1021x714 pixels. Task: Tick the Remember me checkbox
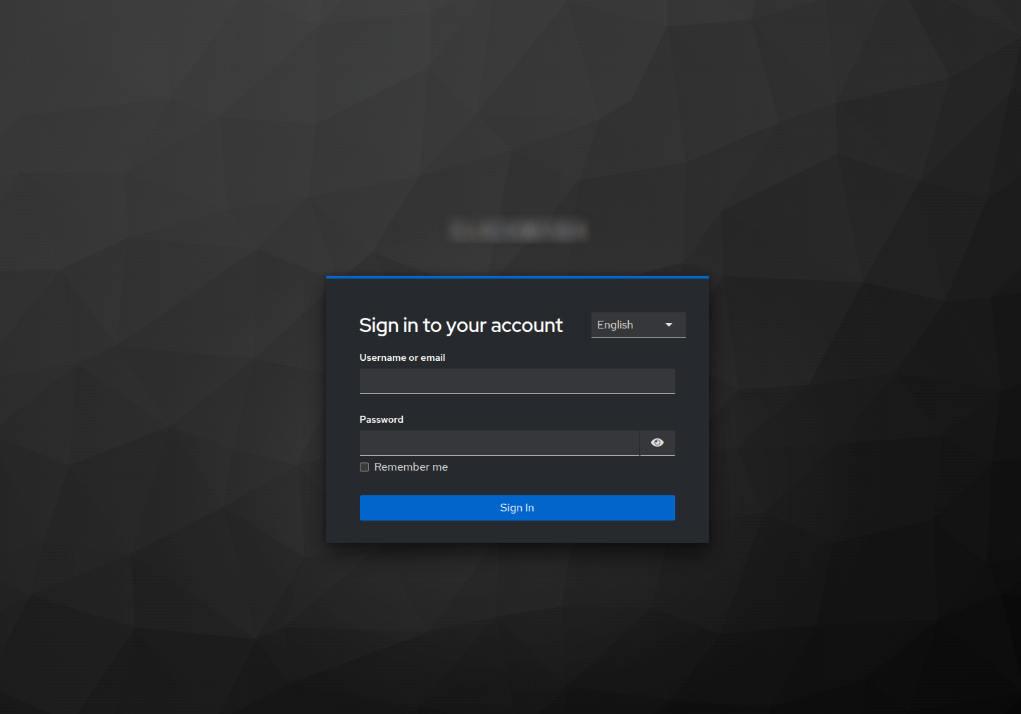point(364,467)
